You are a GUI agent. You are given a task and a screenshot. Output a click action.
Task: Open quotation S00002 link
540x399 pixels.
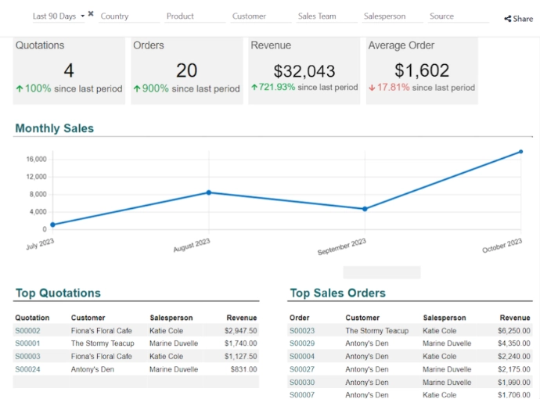(27, 331)
